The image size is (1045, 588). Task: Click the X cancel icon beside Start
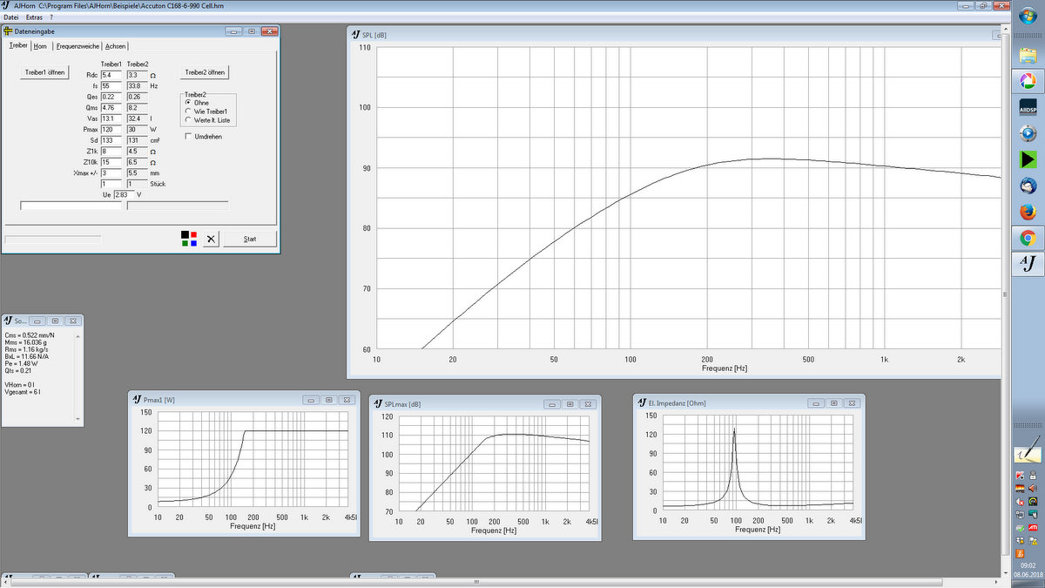(212, 239)
